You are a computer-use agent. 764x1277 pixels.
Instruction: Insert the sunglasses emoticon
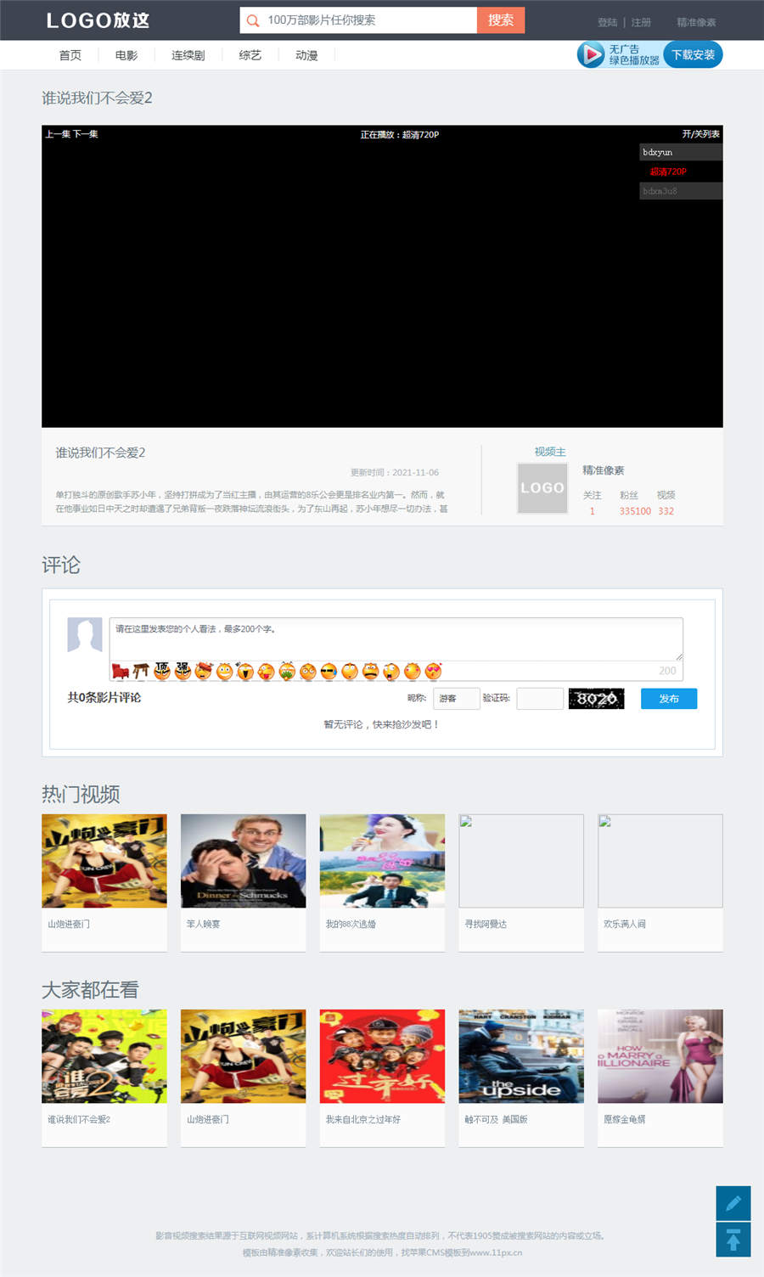pyautogui.click(x=329, y=672)
